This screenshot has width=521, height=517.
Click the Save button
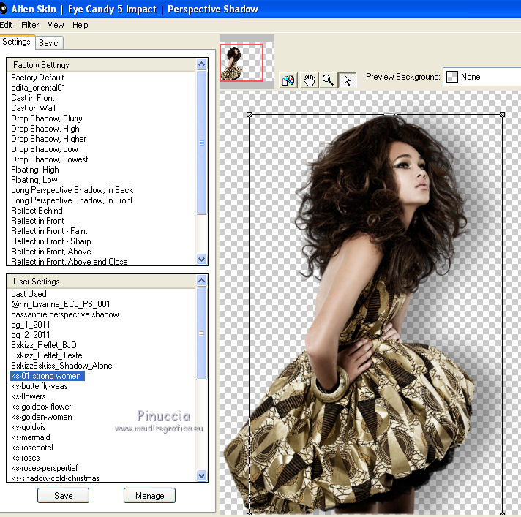(x=63, y=495)
